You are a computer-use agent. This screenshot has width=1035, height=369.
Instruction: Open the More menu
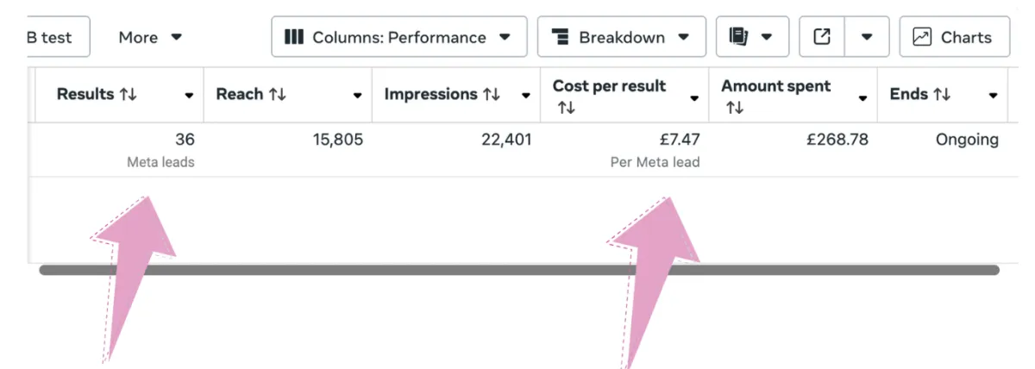[x=150, y=37]
